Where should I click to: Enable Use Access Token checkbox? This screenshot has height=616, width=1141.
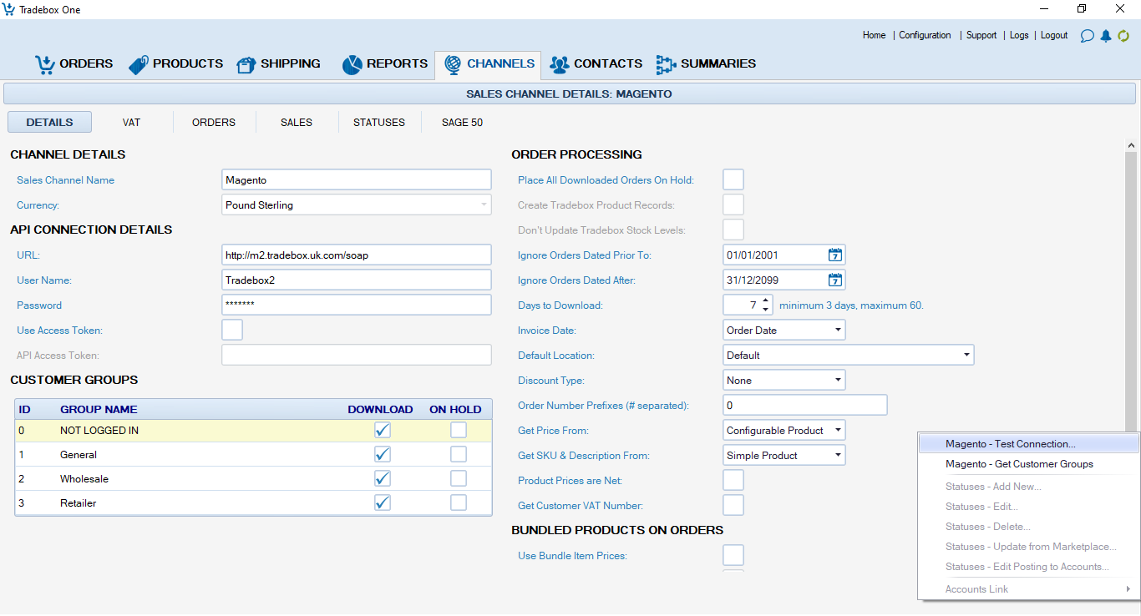pos(232,330)
